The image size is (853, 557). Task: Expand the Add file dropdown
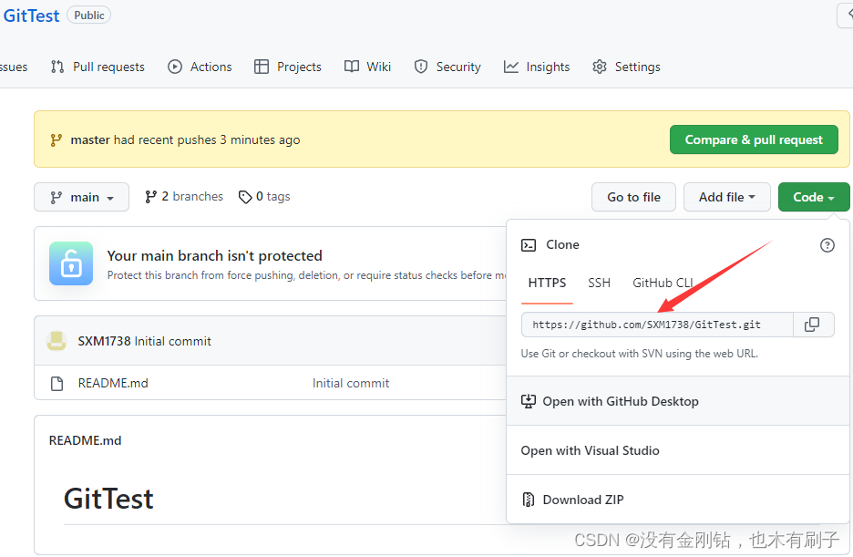pyautogui.click(x=727, y=197)
